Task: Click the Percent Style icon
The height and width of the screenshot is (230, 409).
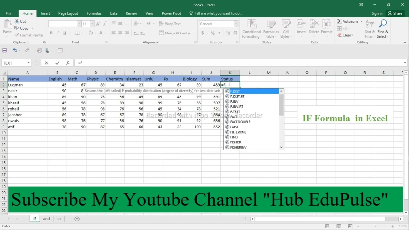Action: 212,33
